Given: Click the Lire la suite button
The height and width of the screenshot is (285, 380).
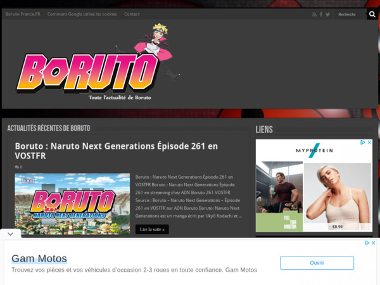Looking at the screenshot, I should pos(152,229).
